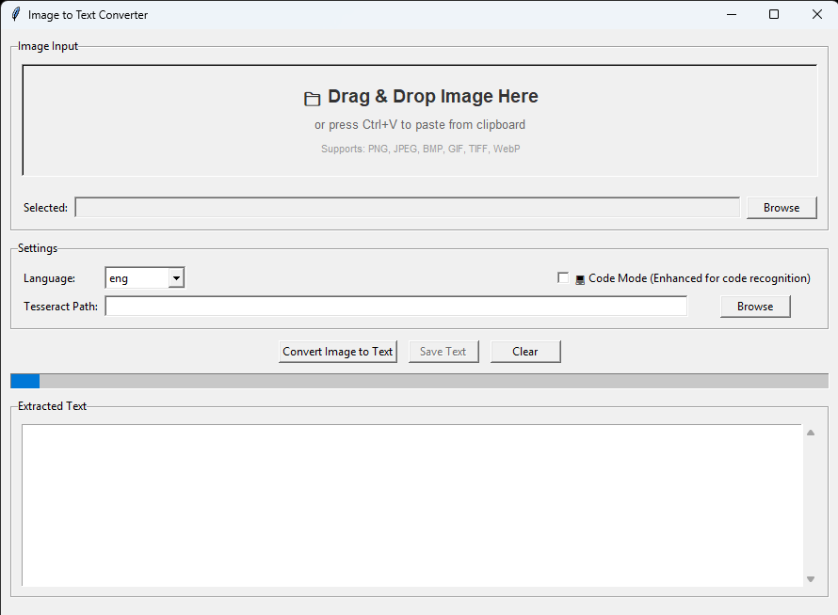The height and width of the screenshot is (615, 838).
Task: Open the language dropdown
Action: (x=176, y=277)
